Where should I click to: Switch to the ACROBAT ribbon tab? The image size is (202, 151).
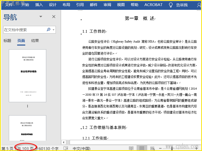154,5
